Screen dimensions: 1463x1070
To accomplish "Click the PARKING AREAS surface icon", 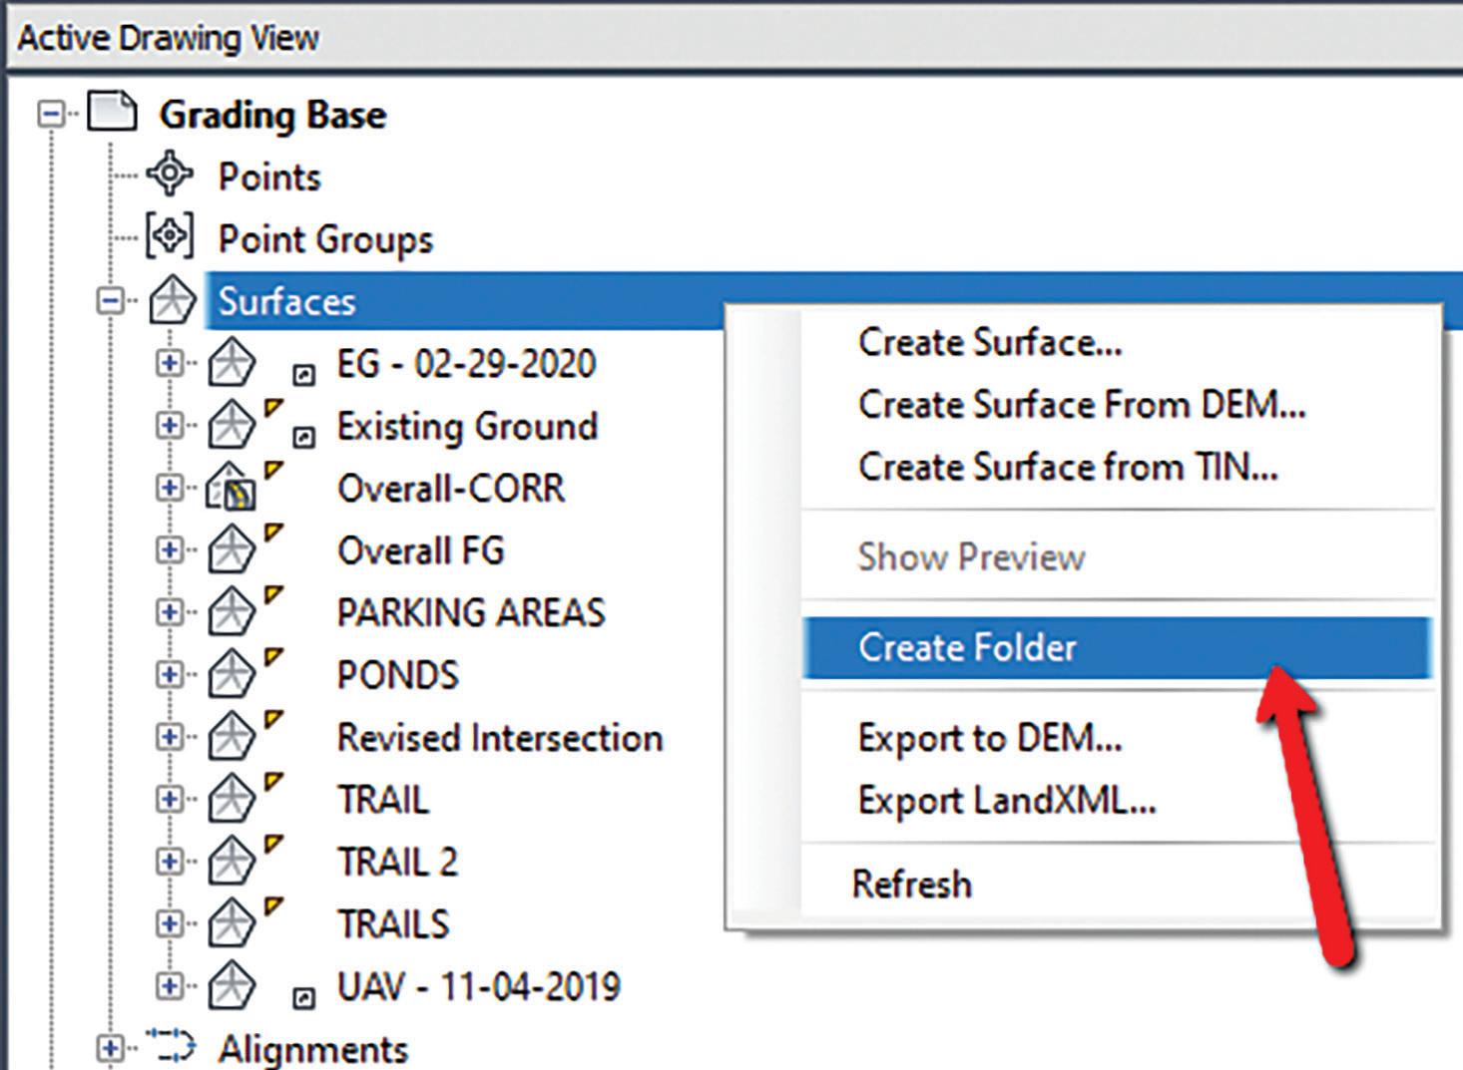I will tap(232, 611).
